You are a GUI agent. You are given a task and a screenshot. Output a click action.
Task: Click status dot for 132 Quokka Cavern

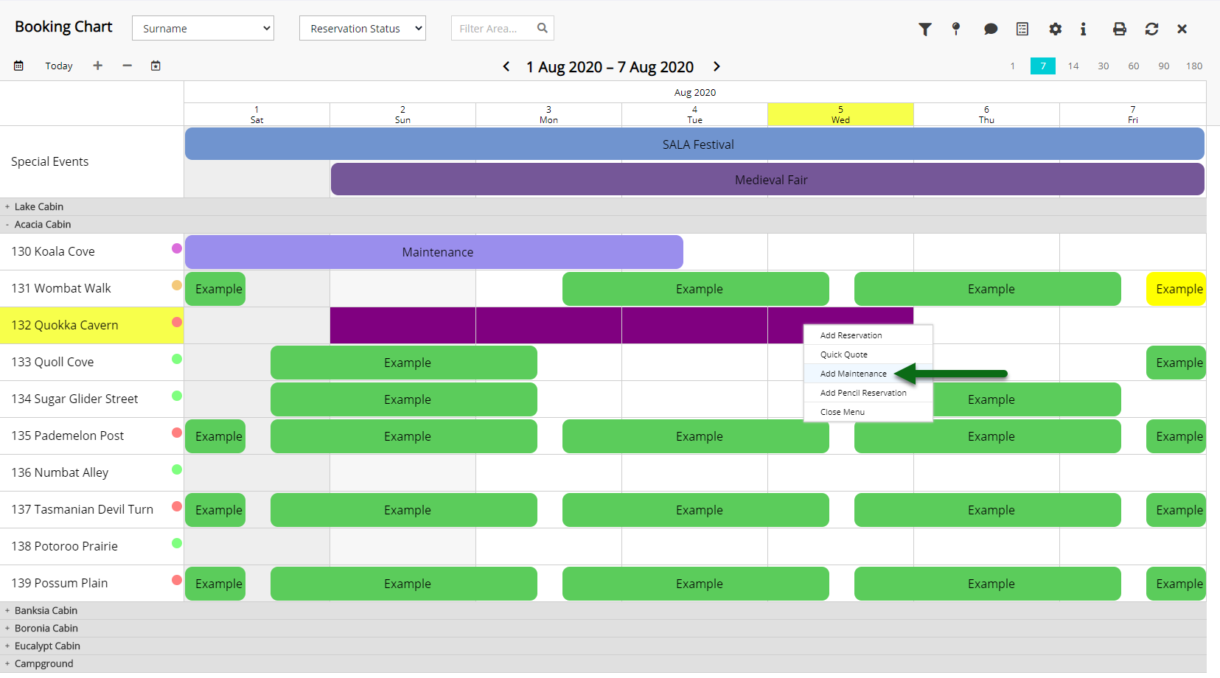click(177, 322)
